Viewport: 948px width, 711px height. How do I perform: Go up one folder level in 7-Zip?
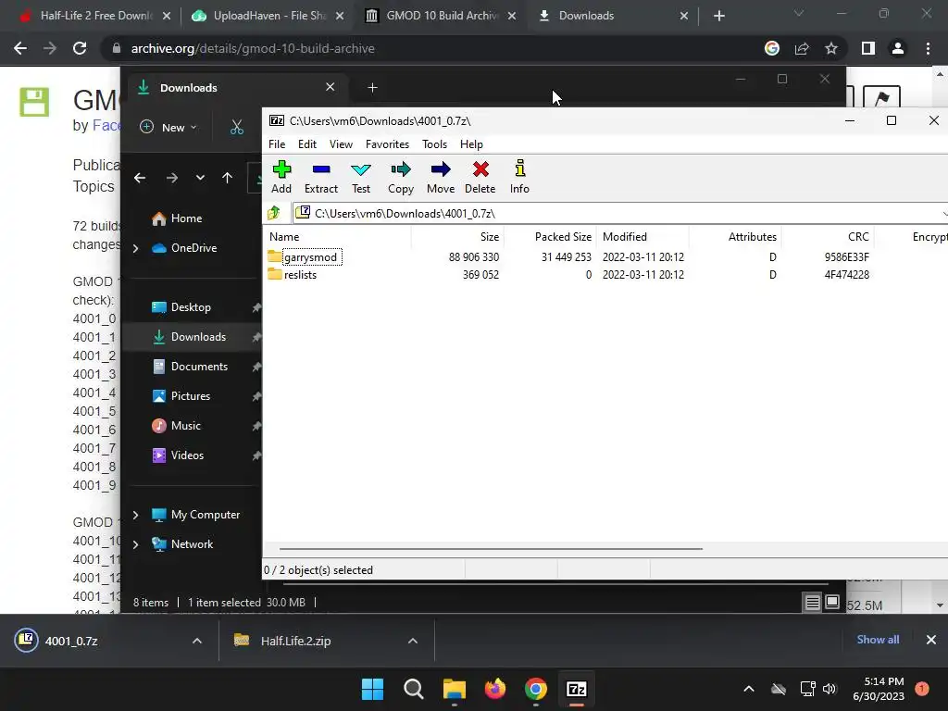pos(274,213)
